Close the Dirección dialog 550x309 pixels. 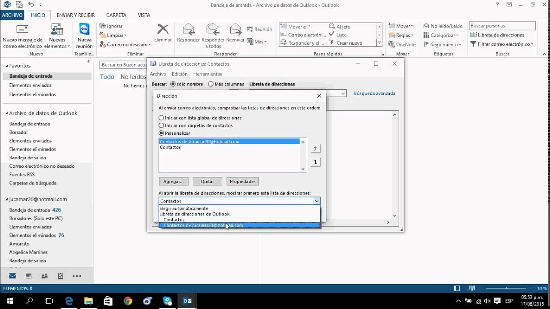click(x=319, y=96)
